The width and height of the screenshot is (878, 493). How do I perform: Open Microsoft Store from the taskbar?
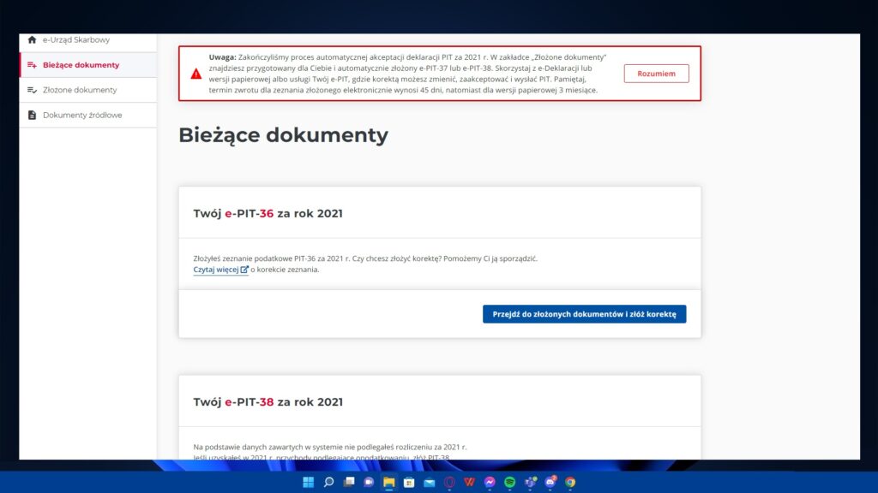409,482
